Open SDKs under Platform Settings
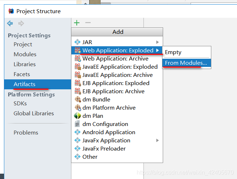Viewport: 237px width, 179px height. (37, 103)
